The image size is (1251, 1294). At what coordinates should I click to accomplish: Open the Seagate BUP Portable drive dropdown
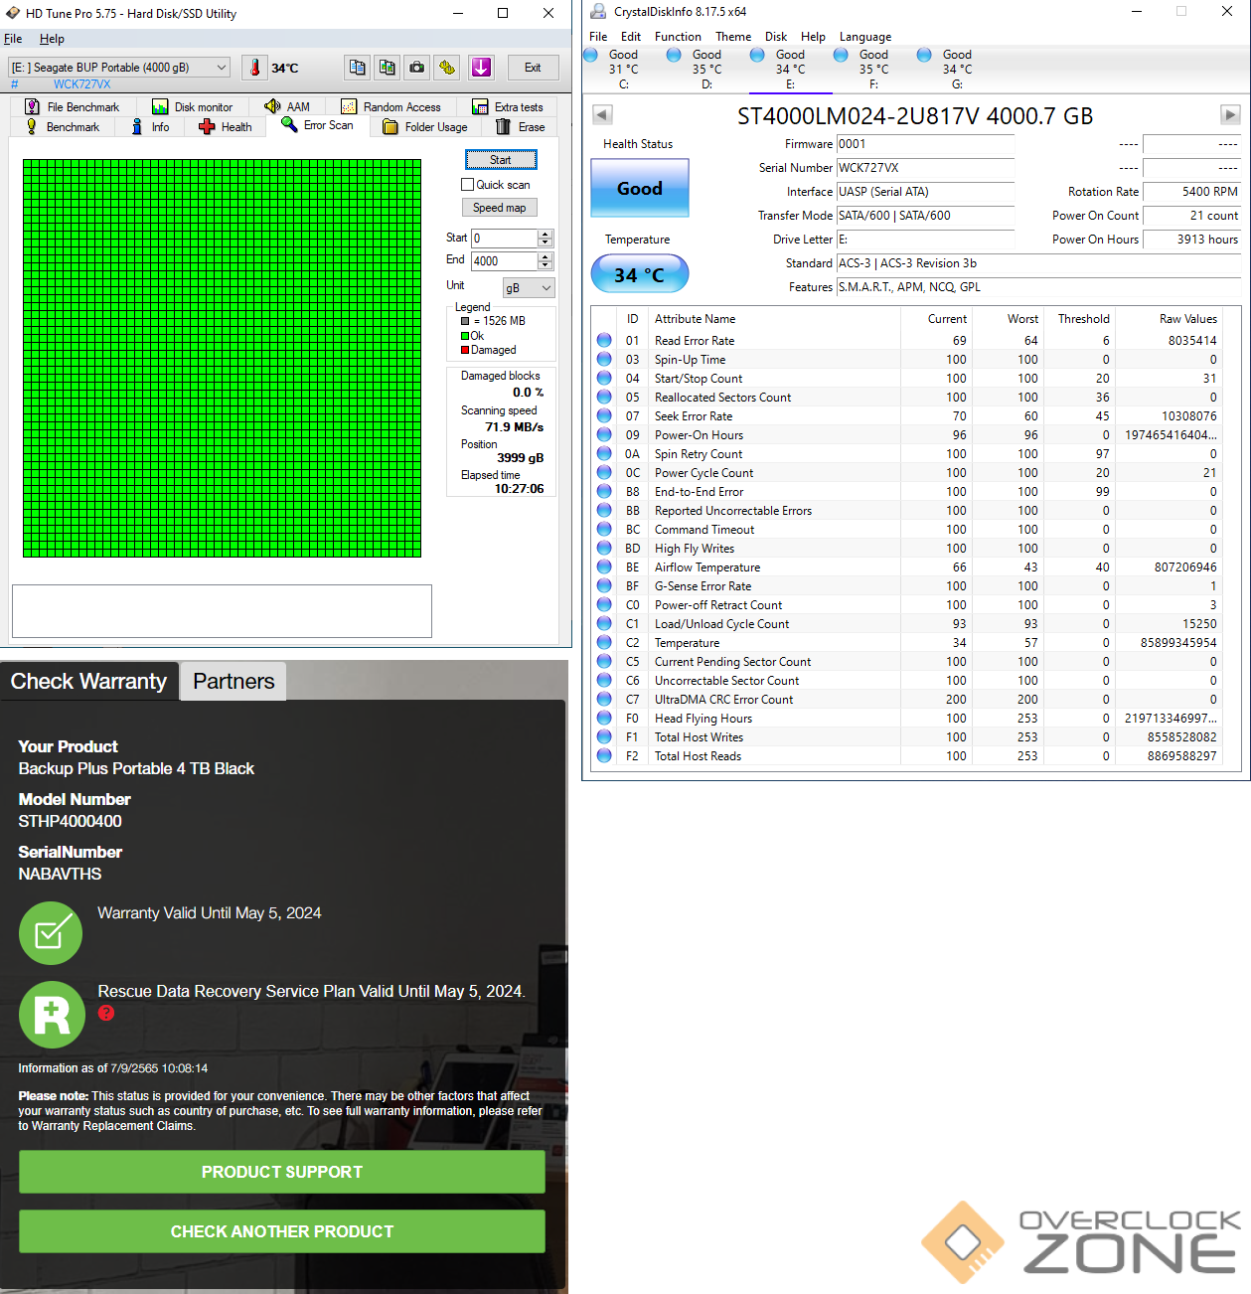[119, 68]
